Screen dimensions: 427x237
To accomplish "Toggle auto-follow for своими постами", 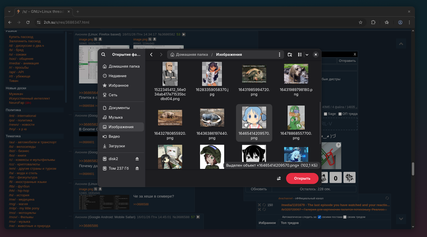I will tap(319, 217).
